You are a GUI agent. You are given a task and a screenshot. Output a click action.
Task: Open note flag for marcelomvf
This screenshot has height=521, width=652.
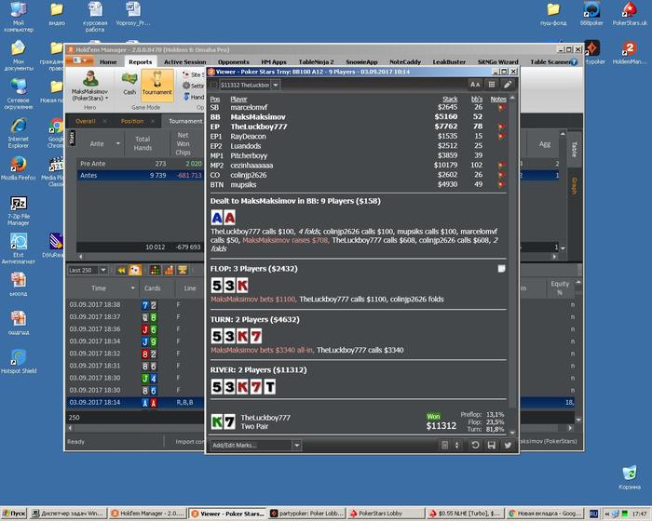pos(501,108)
